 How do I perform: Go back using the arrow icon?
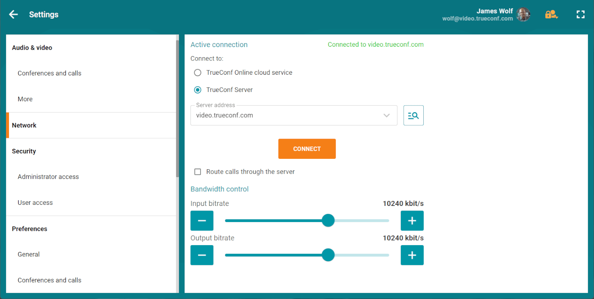click(x=13, y=15)
